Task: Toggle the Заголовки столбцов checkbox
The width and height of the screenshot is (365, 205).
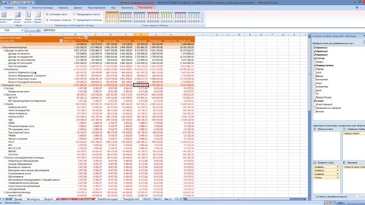Action: tap(47, 20)
